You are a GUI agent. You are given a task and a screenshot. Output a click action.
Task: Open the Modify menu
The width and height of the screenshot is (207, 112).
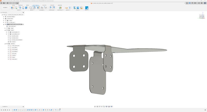click(32, 10)
